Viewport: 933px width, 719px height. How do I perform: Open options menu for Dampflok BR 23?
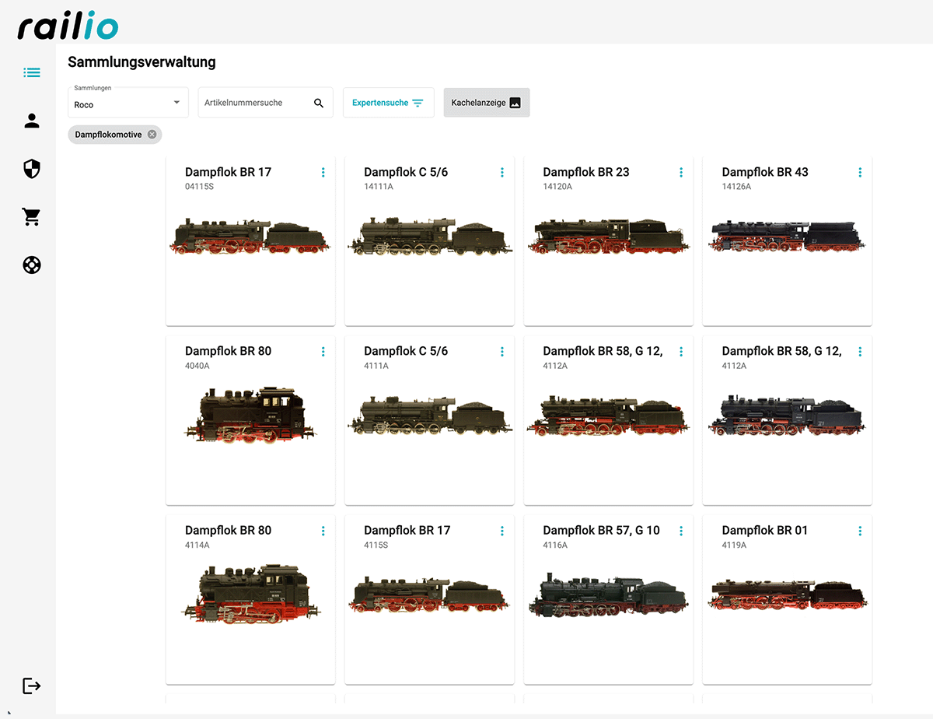click(x=681, y=172)
